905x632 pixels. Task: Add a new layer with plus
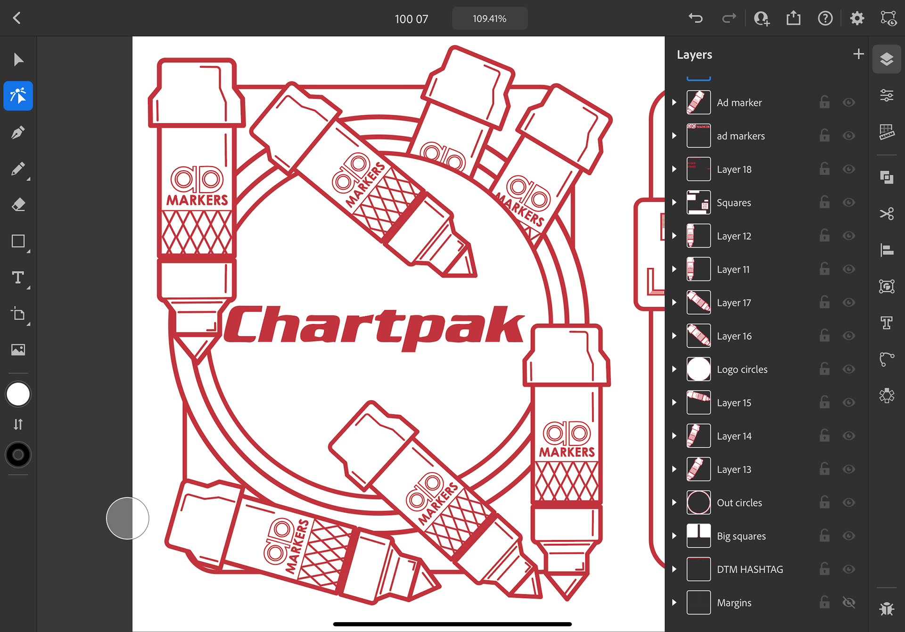click(858, 54)
